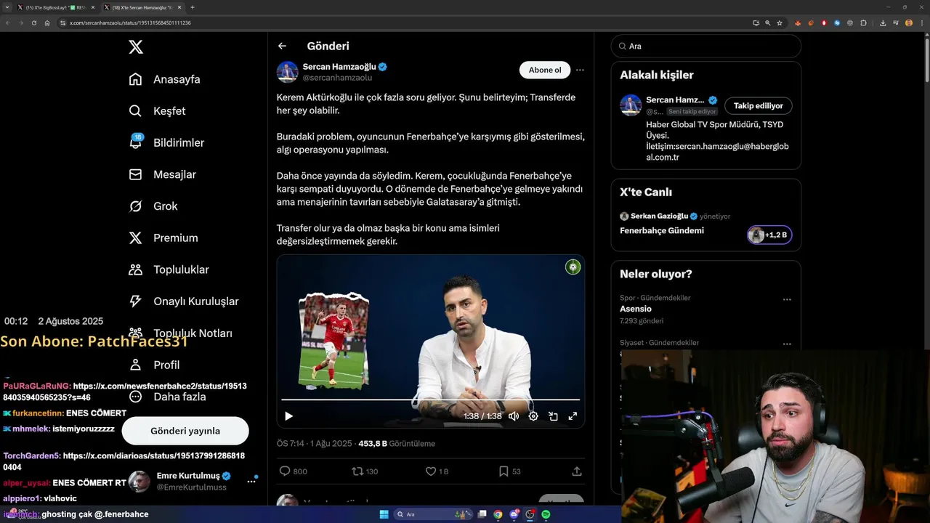The image size is (930, 523).
Task: Open Chrome from taskbar
Action: [498, 514]
